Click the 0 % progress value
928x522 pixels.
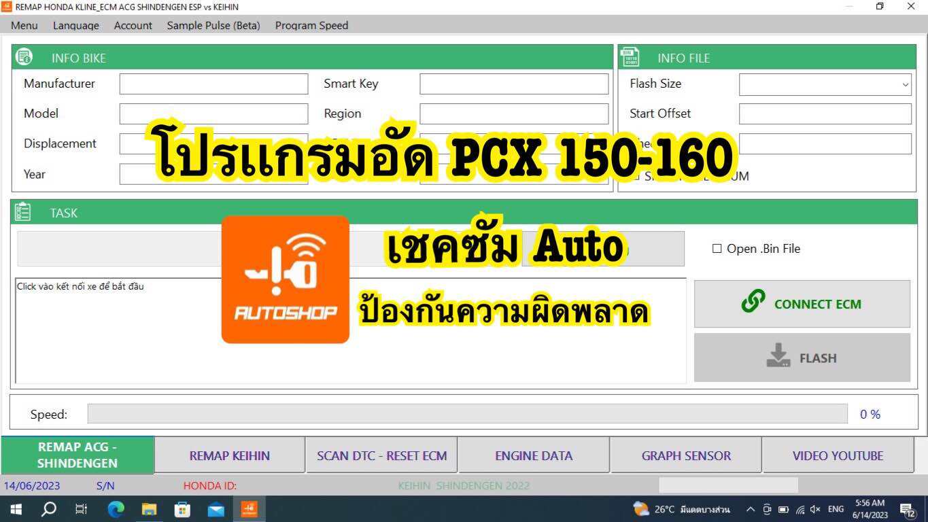pos(870,415)
